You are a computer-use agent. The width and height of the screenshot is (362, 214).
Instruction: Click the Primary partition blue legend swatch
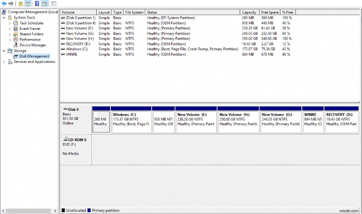(89, 210)
